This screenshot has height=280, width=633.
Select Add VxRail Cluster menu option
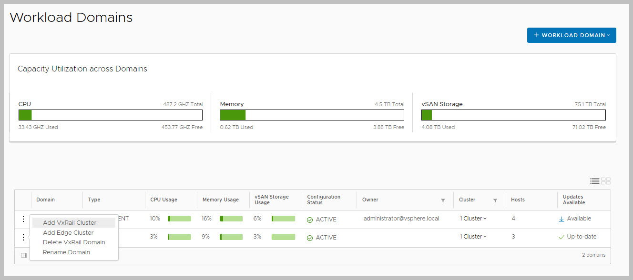(x=70, y=223)
